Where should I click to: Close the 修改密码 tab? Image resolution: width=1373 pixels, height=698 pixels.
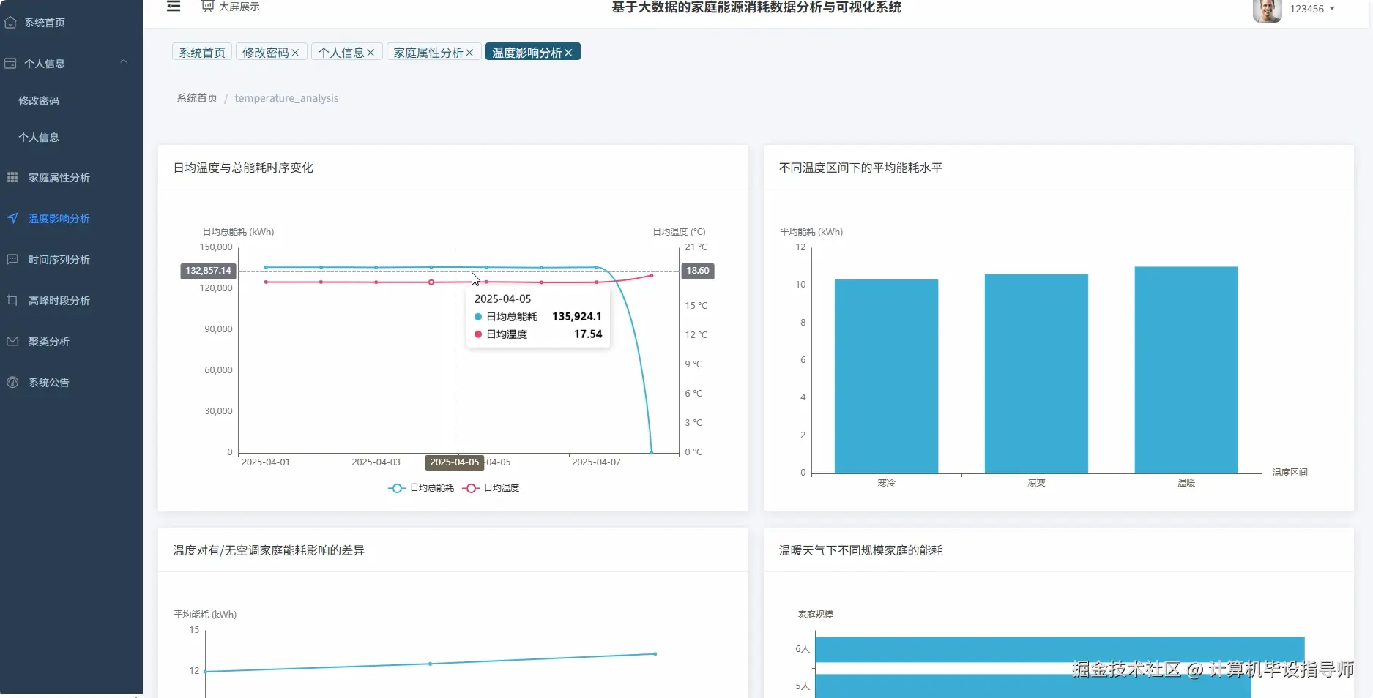click(x=295, y=53)
